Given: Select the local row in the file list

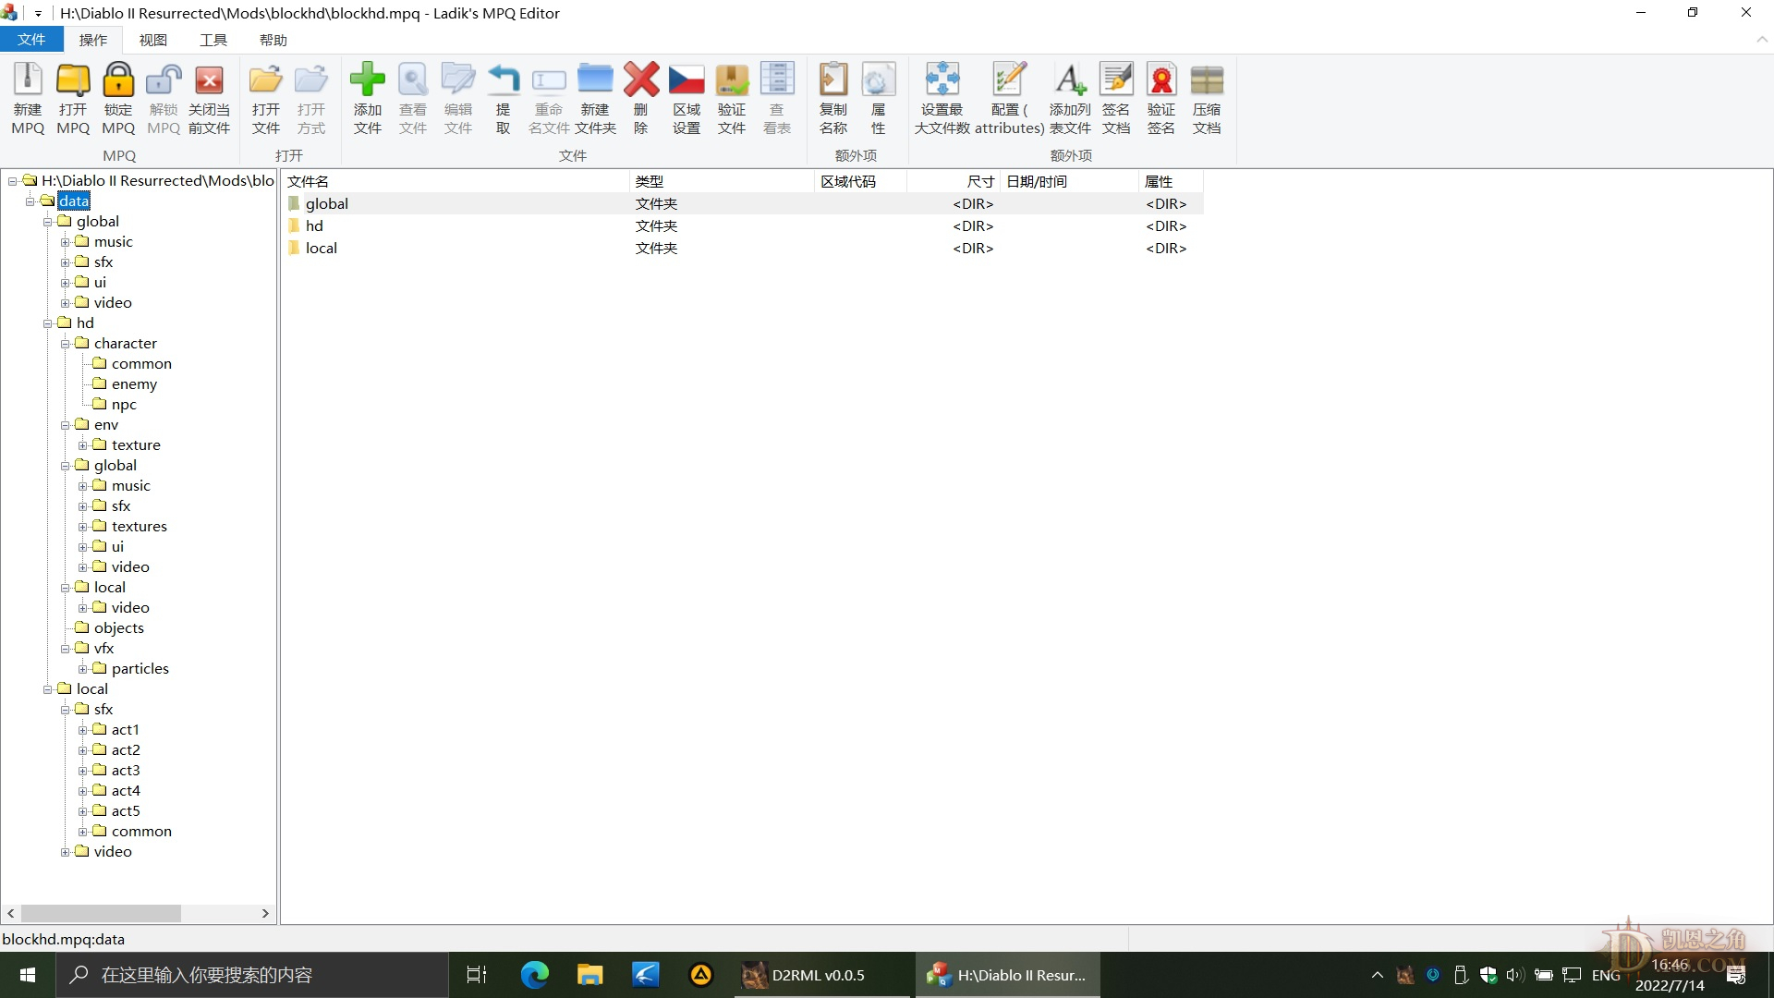Looking at the screenshot, I should coord(744,248).
